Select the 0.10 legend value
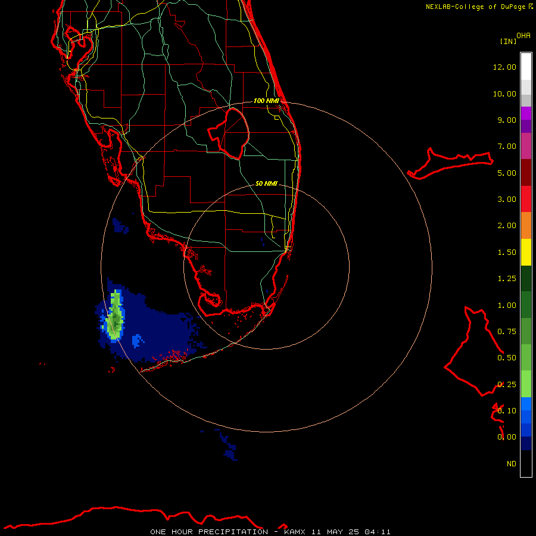Image resolution: width=536 pixels, height=536 pixels. pos(507,411)
